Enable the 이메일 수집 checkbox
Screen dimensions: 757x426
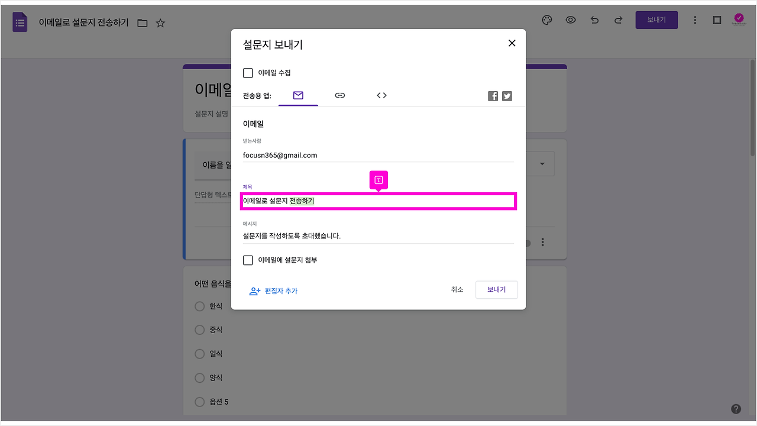click(x=248, y=73)
